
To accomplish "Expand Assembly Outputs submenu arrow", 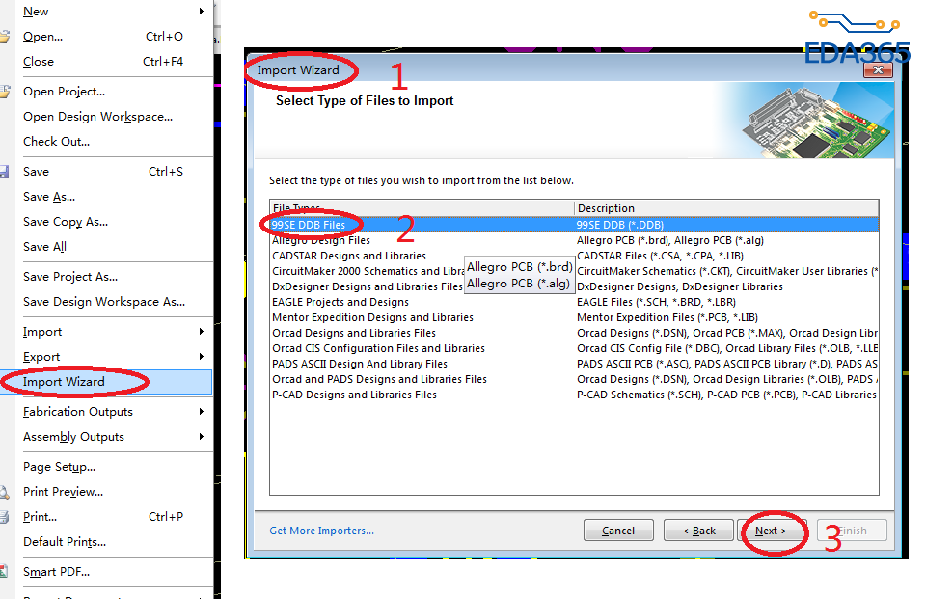I will [x=202, y=437].
